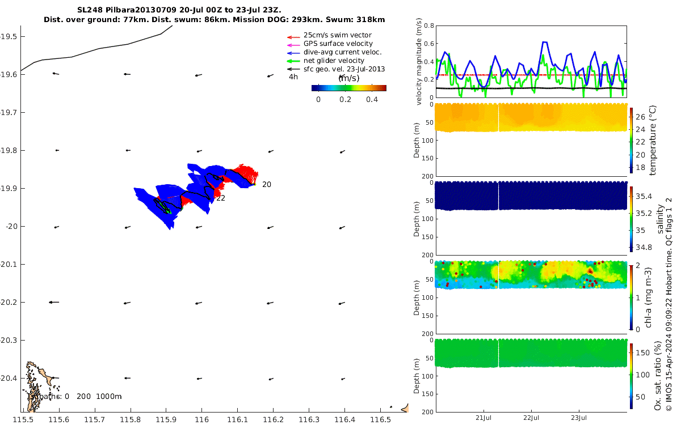Click the '0.4' tick under the velocity colorbar
This screenshot has width=681, height=425.
coord(372,99)
